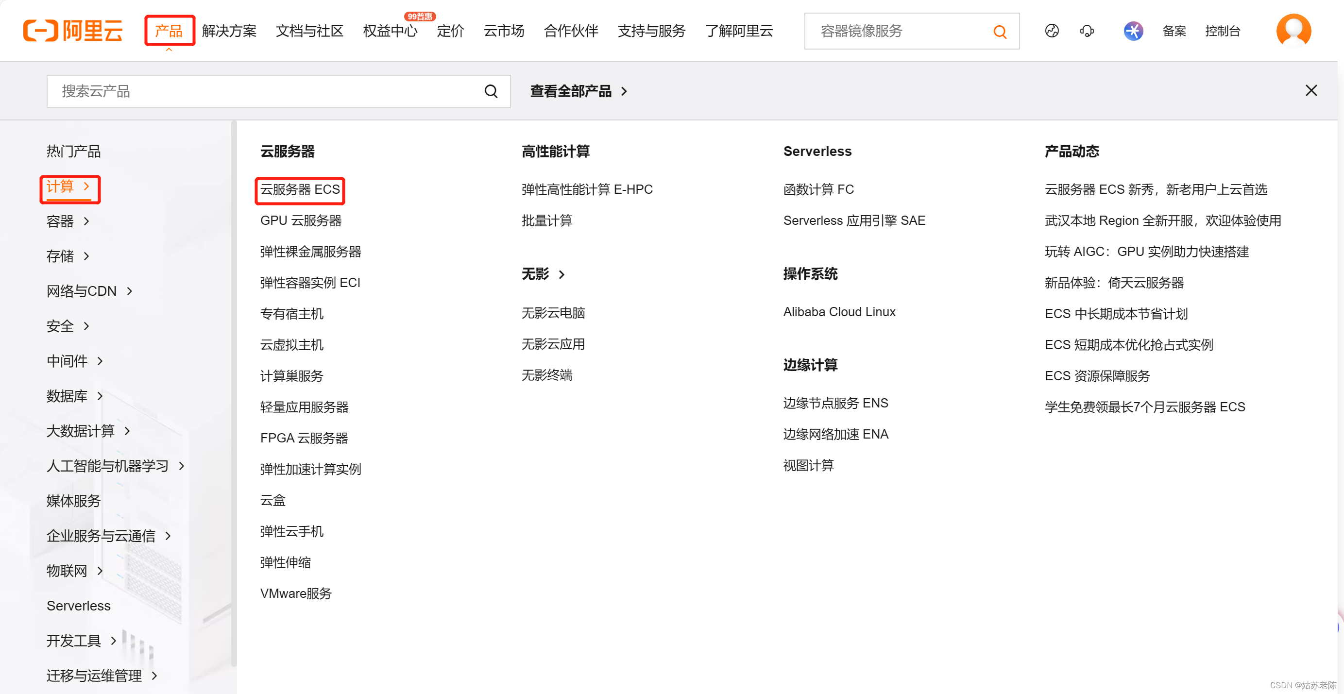This screenshot has height=694, width=1344.
Task: Open 弹性裸金属服务器 link
Action: (310, 252)
